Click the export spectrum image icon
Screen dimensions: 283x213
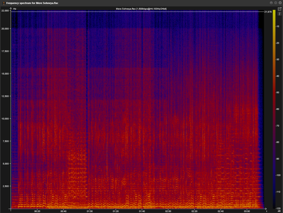[280, 9]
